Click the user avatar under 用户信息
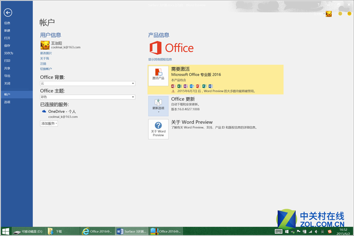 click(x=45, y=45)
